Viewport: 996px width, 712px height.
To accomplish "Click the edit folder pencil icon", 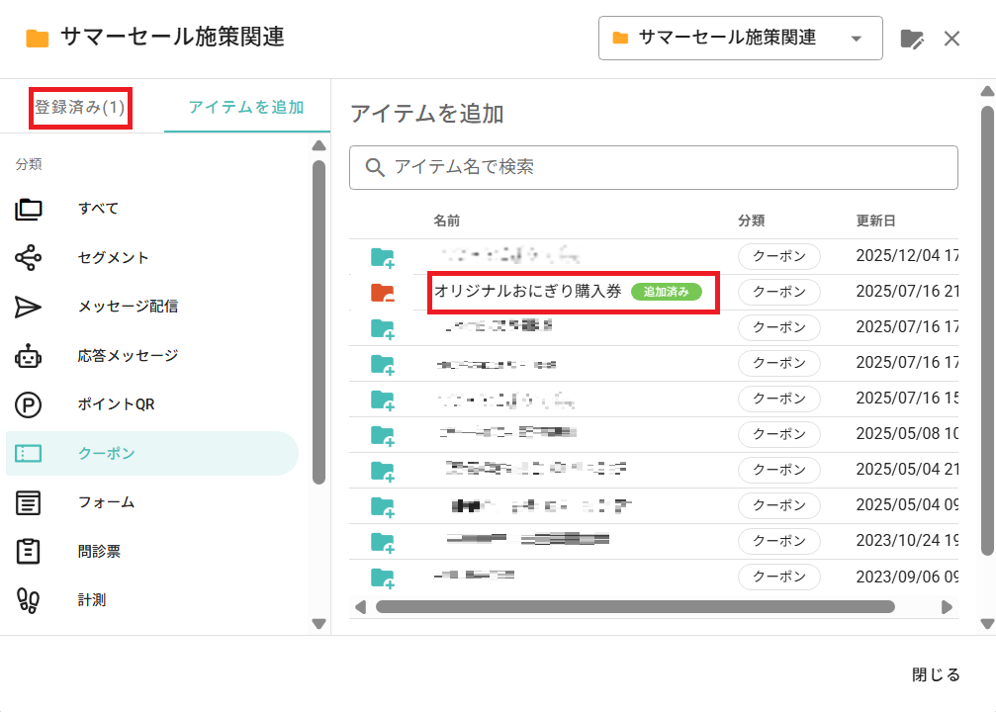I will [912, 39].
